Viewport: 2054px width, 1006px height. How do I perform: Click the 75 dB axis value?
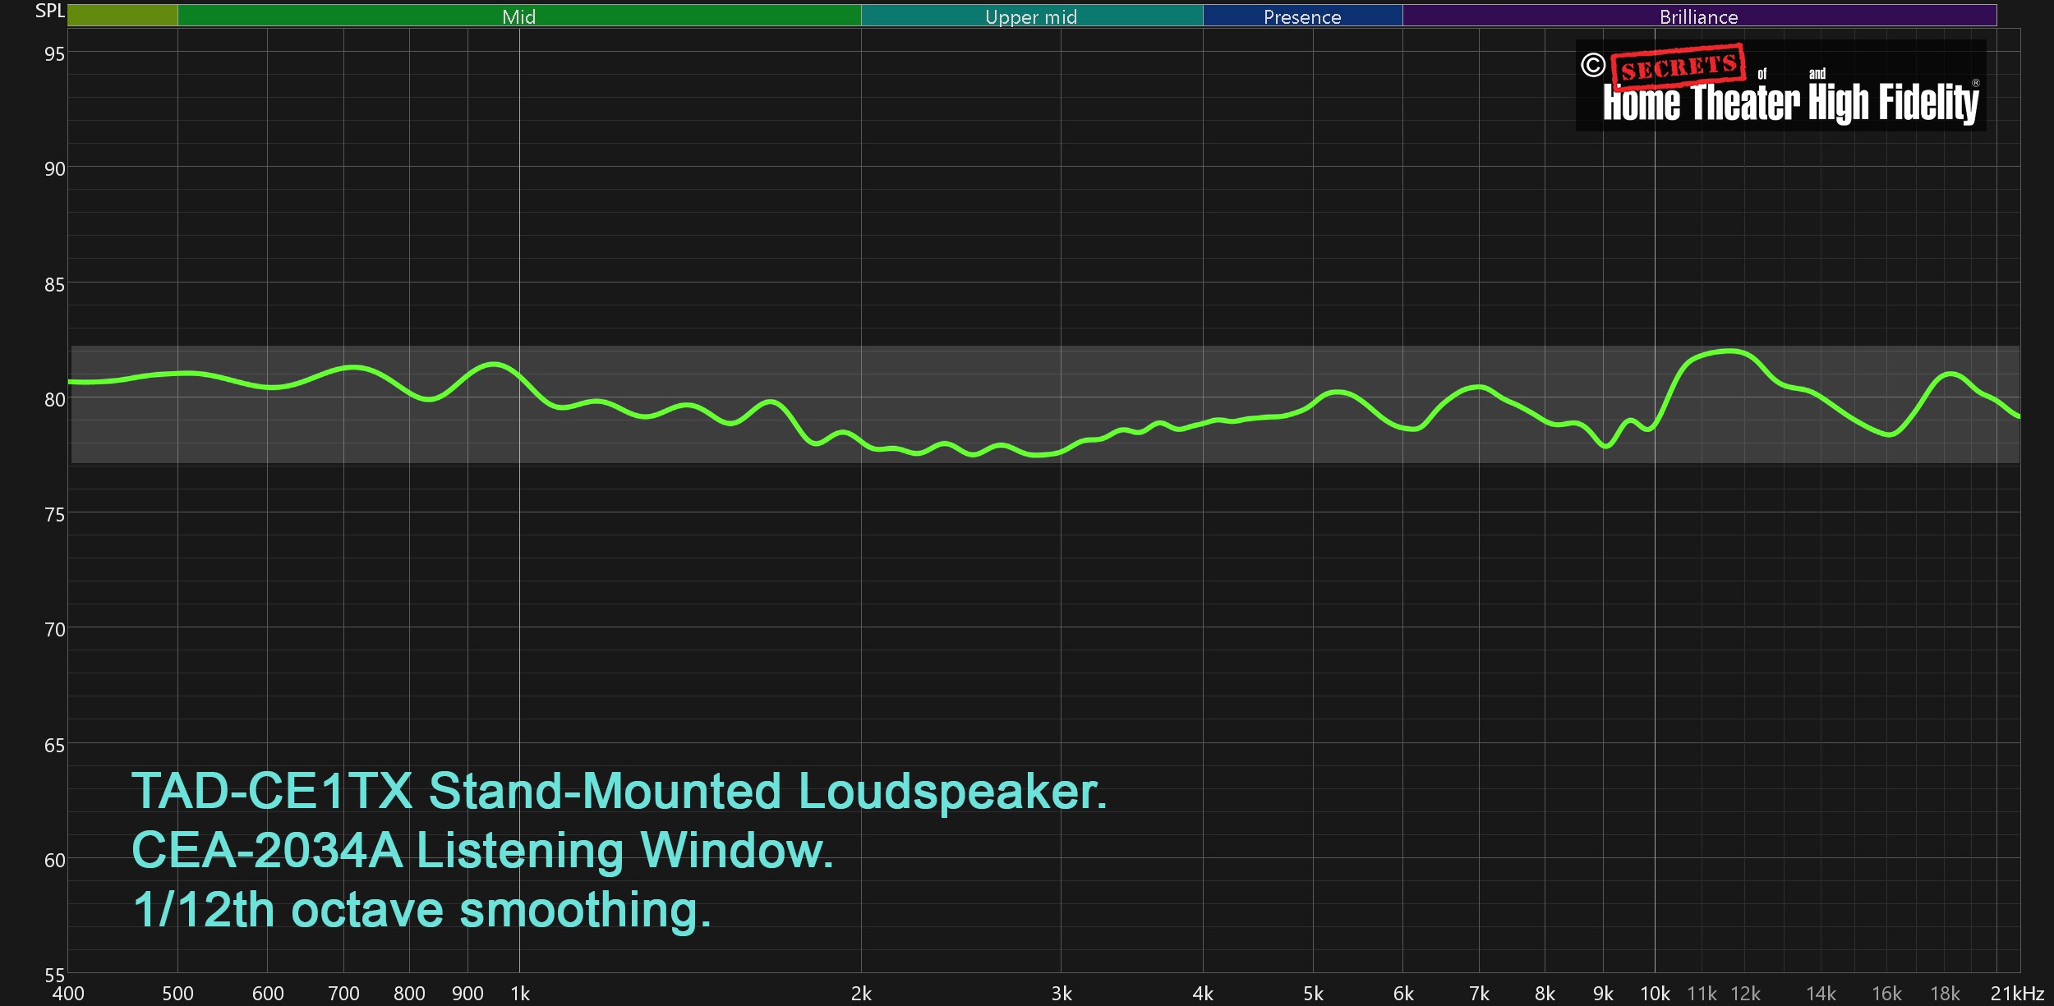[54, 515]
